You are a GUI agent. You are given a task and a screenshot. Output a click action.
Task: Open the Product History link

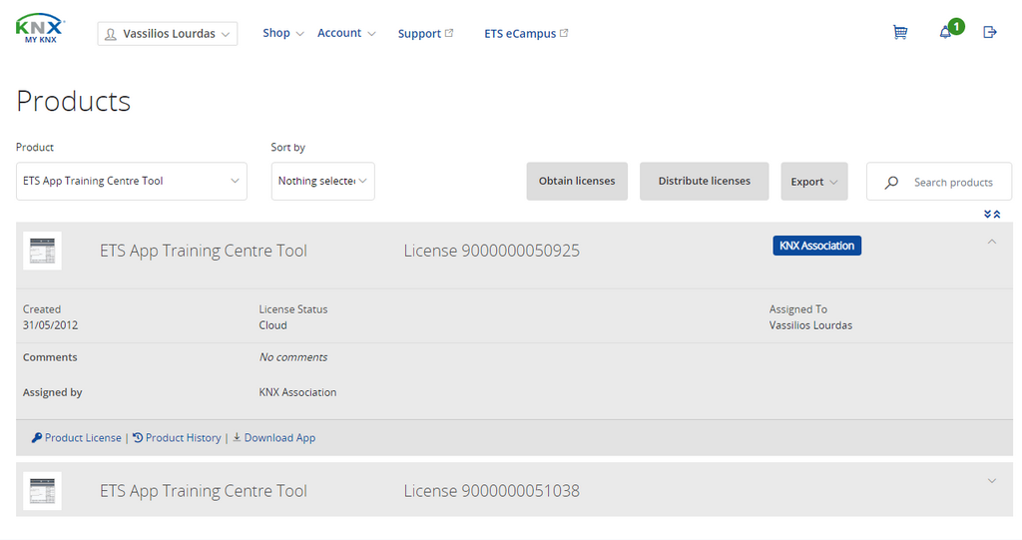[x=182, y=438]
